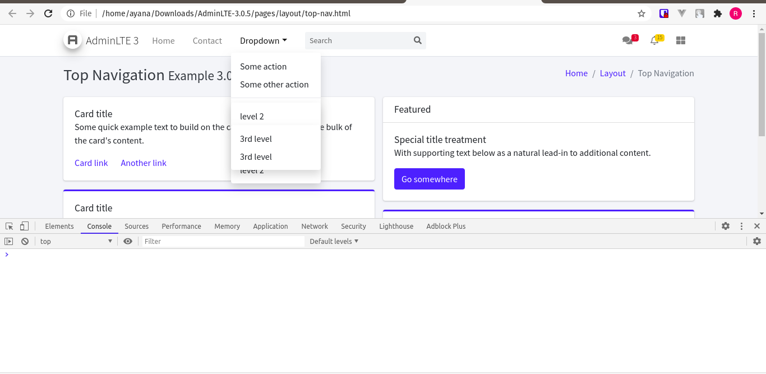Open the notifications bell showing 15
Viewport: 766px width, 374px height.
click(655, 40)
